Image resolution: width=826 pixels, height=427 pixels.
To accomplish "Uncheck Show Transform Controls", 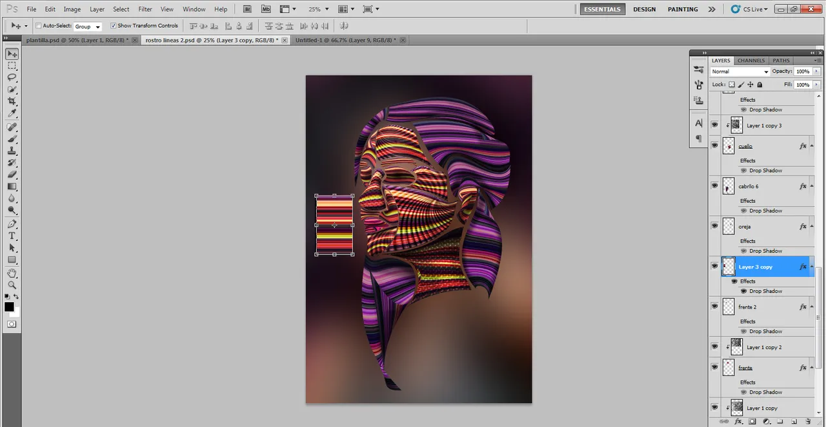I will coord(114,26).
